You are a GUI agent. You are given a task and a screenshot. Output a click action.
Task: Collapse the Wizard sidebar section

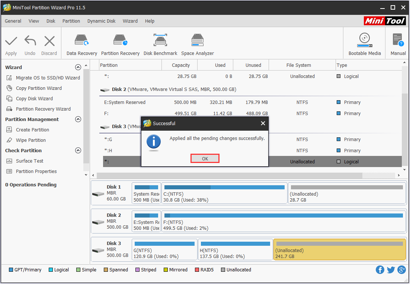[78, 67]
